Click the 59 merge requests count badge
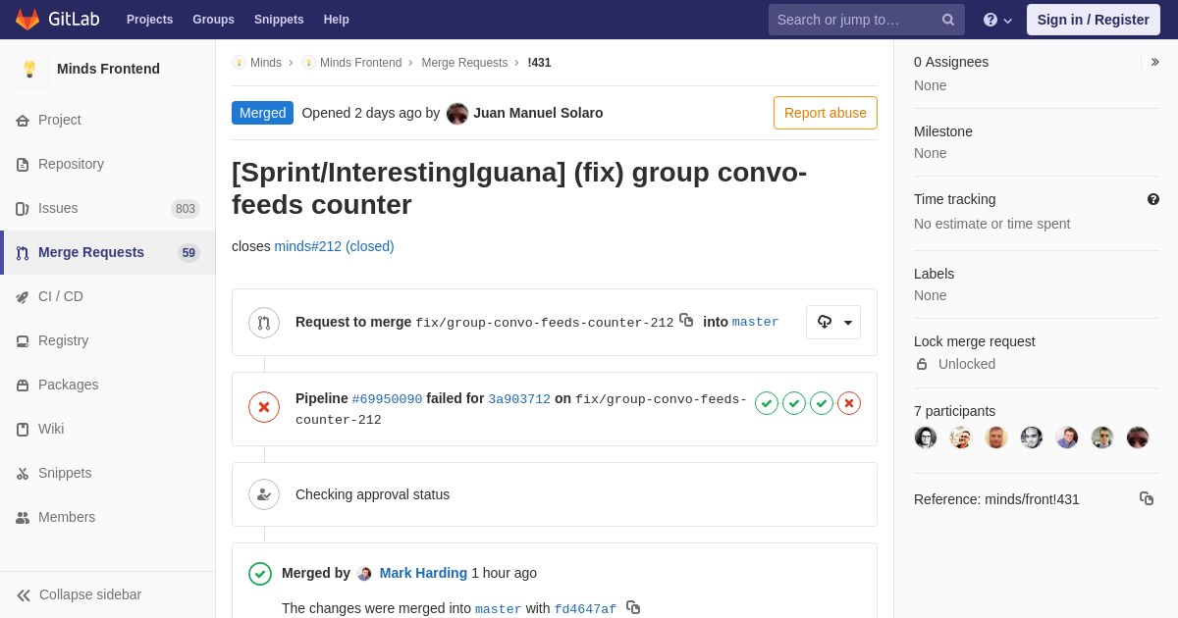The image size is (1178, 618). pos(188,252)
